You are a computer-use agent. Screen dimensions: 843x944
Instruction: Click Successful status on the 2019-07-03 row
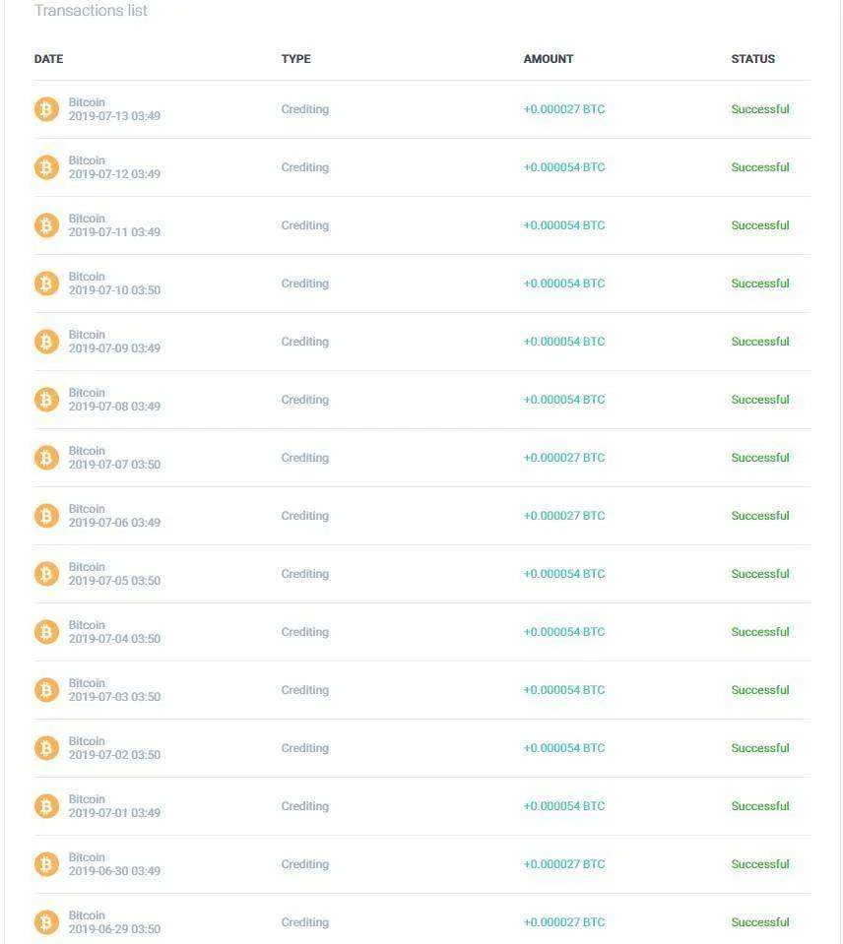[760, 690]
